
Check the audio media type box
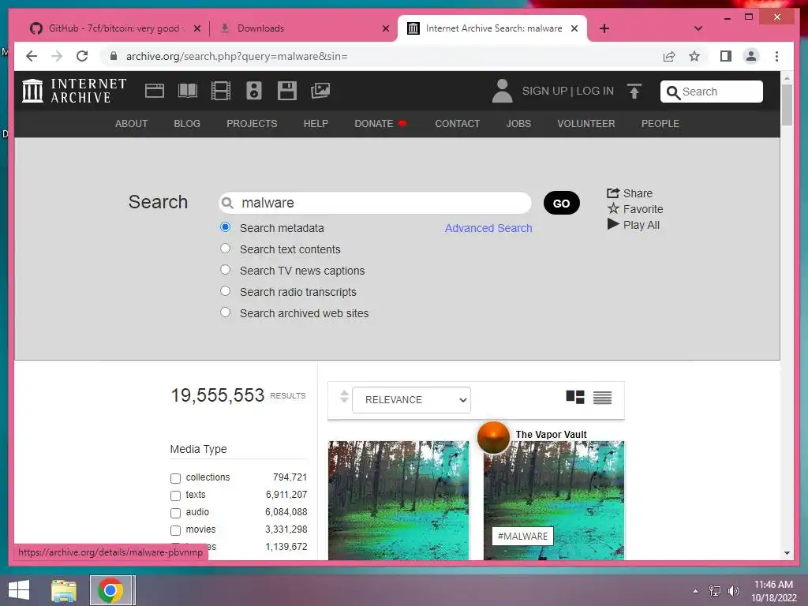tap(175, 513)
